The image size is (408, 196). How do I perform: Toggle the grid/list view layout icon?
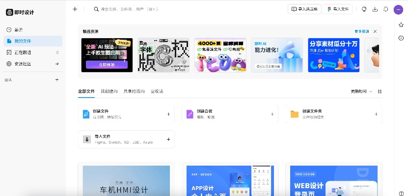point(380,92)
